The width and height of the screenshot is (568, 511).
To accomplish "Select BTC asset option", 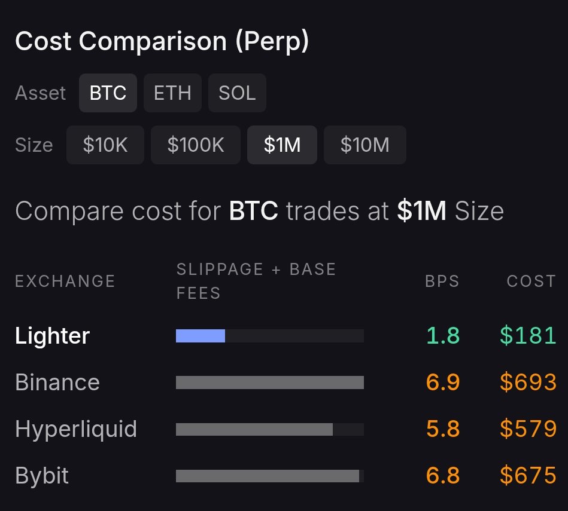I will tap(108, 93).
